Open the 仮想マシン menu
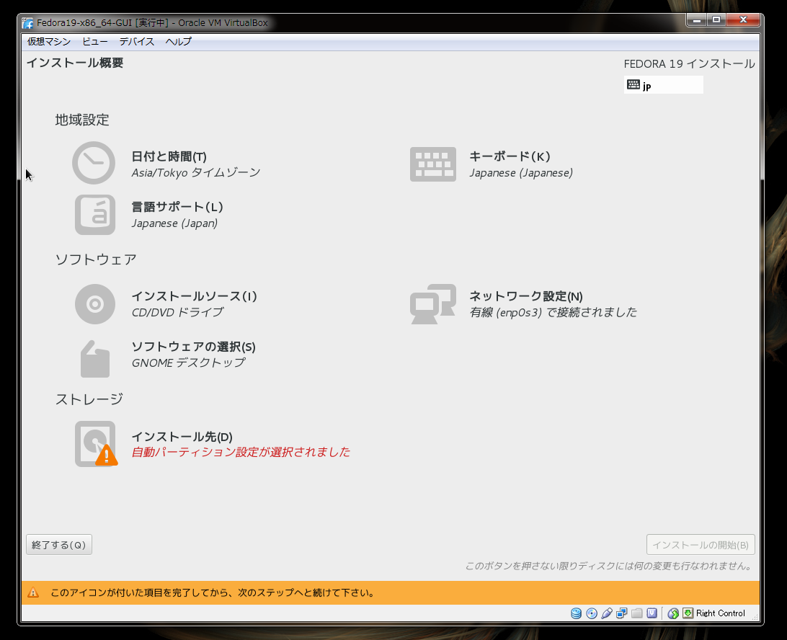Image resolution: width=787 pixels, height=640 pixels. coord(49,42)
